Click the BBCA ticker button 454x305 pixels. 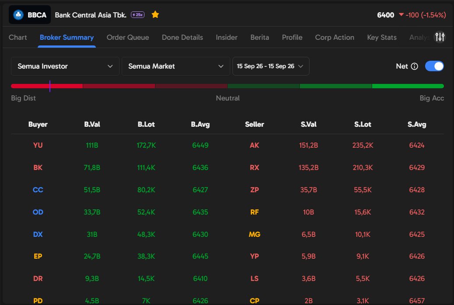click(30, 15)
